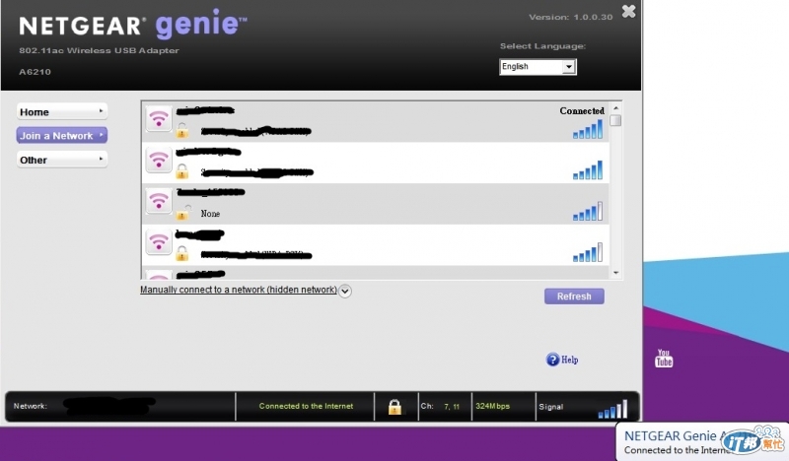Viewport: 789px width, 461px height.
Task: Click the network list scrollbar thumb
Action: point(615,120)
